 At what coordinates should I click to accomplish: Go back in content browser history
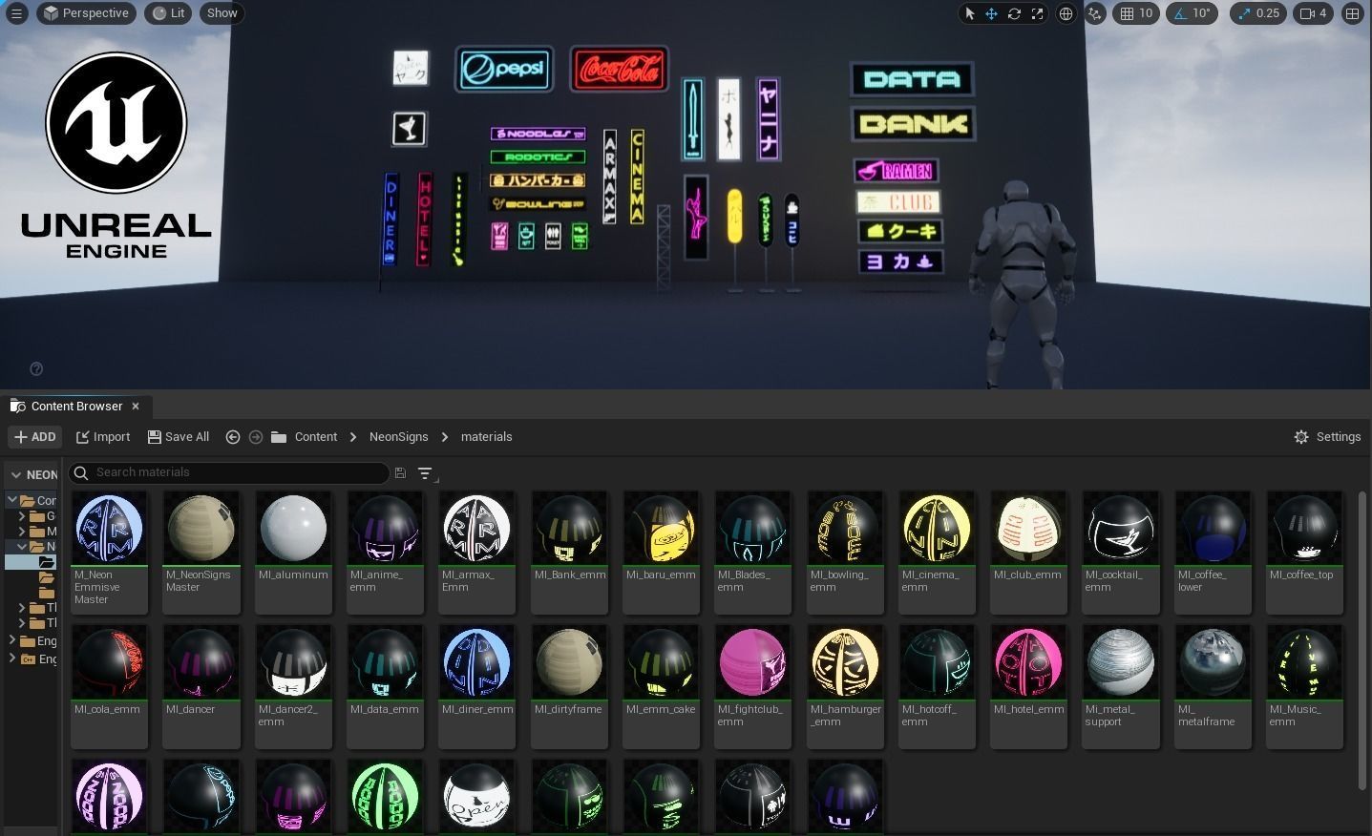click(232, 437)
